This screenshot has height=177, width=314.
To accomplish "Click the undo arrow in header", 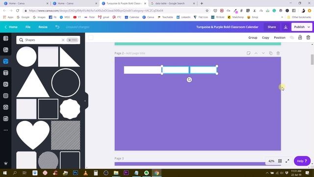I will (57, 27).
